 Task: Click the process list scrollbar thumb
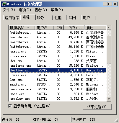[109, 50]
